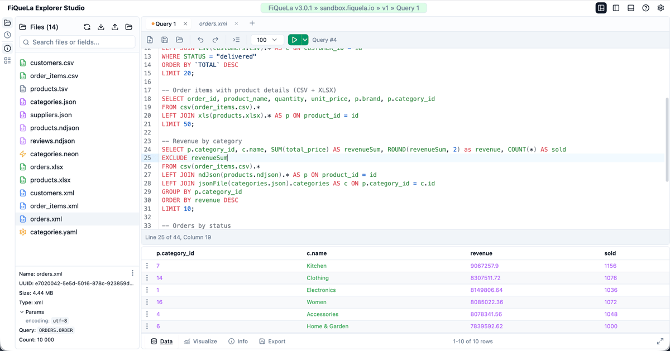Screen dimensions: 670x351
Task: Click the open folder icon in the editor toolbar
Action: 179,40
